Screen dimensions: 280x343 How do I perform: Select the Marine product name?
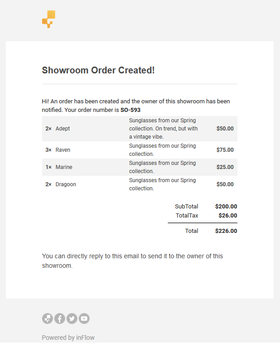coord(64,167)
